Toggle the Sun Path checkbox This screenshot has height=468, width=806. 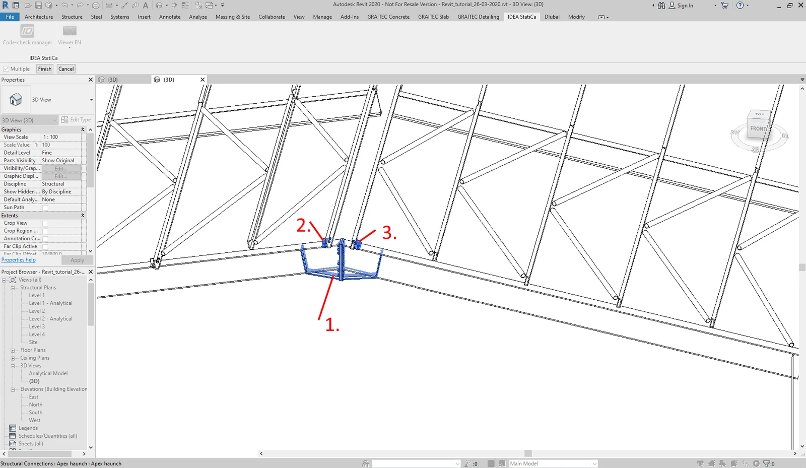[x=45, y=208]
